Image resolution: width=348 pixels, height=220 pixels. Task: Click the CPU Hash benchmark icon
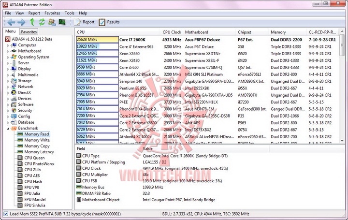[20, 182]
